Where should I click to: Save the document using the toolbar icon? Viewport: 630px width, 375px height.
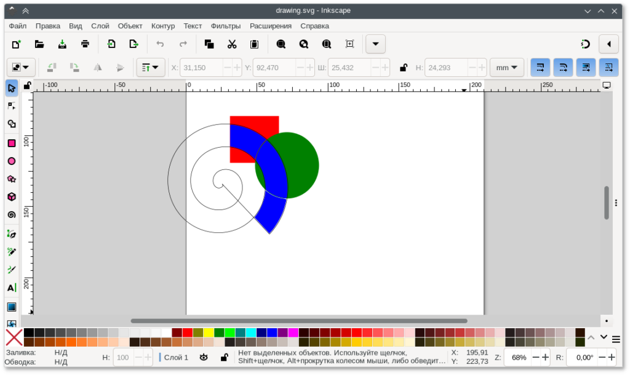(62, 44)
